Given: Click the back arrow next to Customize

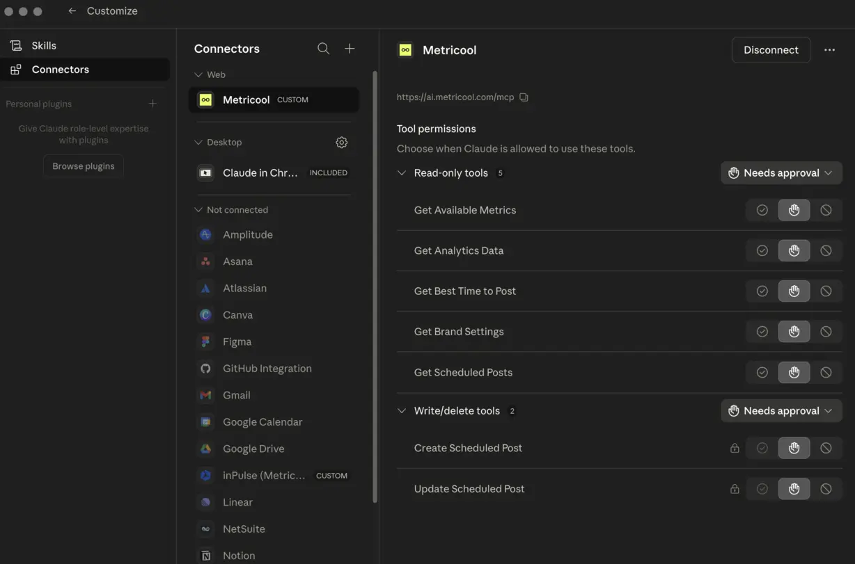Looking at the screenshot, I should 72,11.
